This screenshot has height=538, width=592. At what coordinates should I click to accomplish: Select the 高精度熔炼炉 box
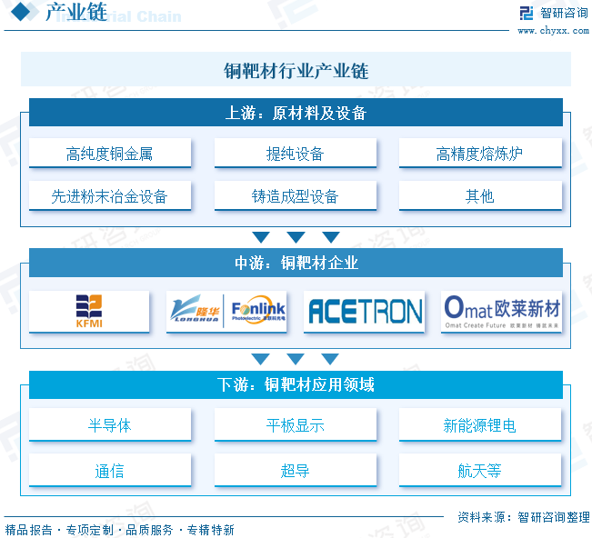tap(480, 154)
